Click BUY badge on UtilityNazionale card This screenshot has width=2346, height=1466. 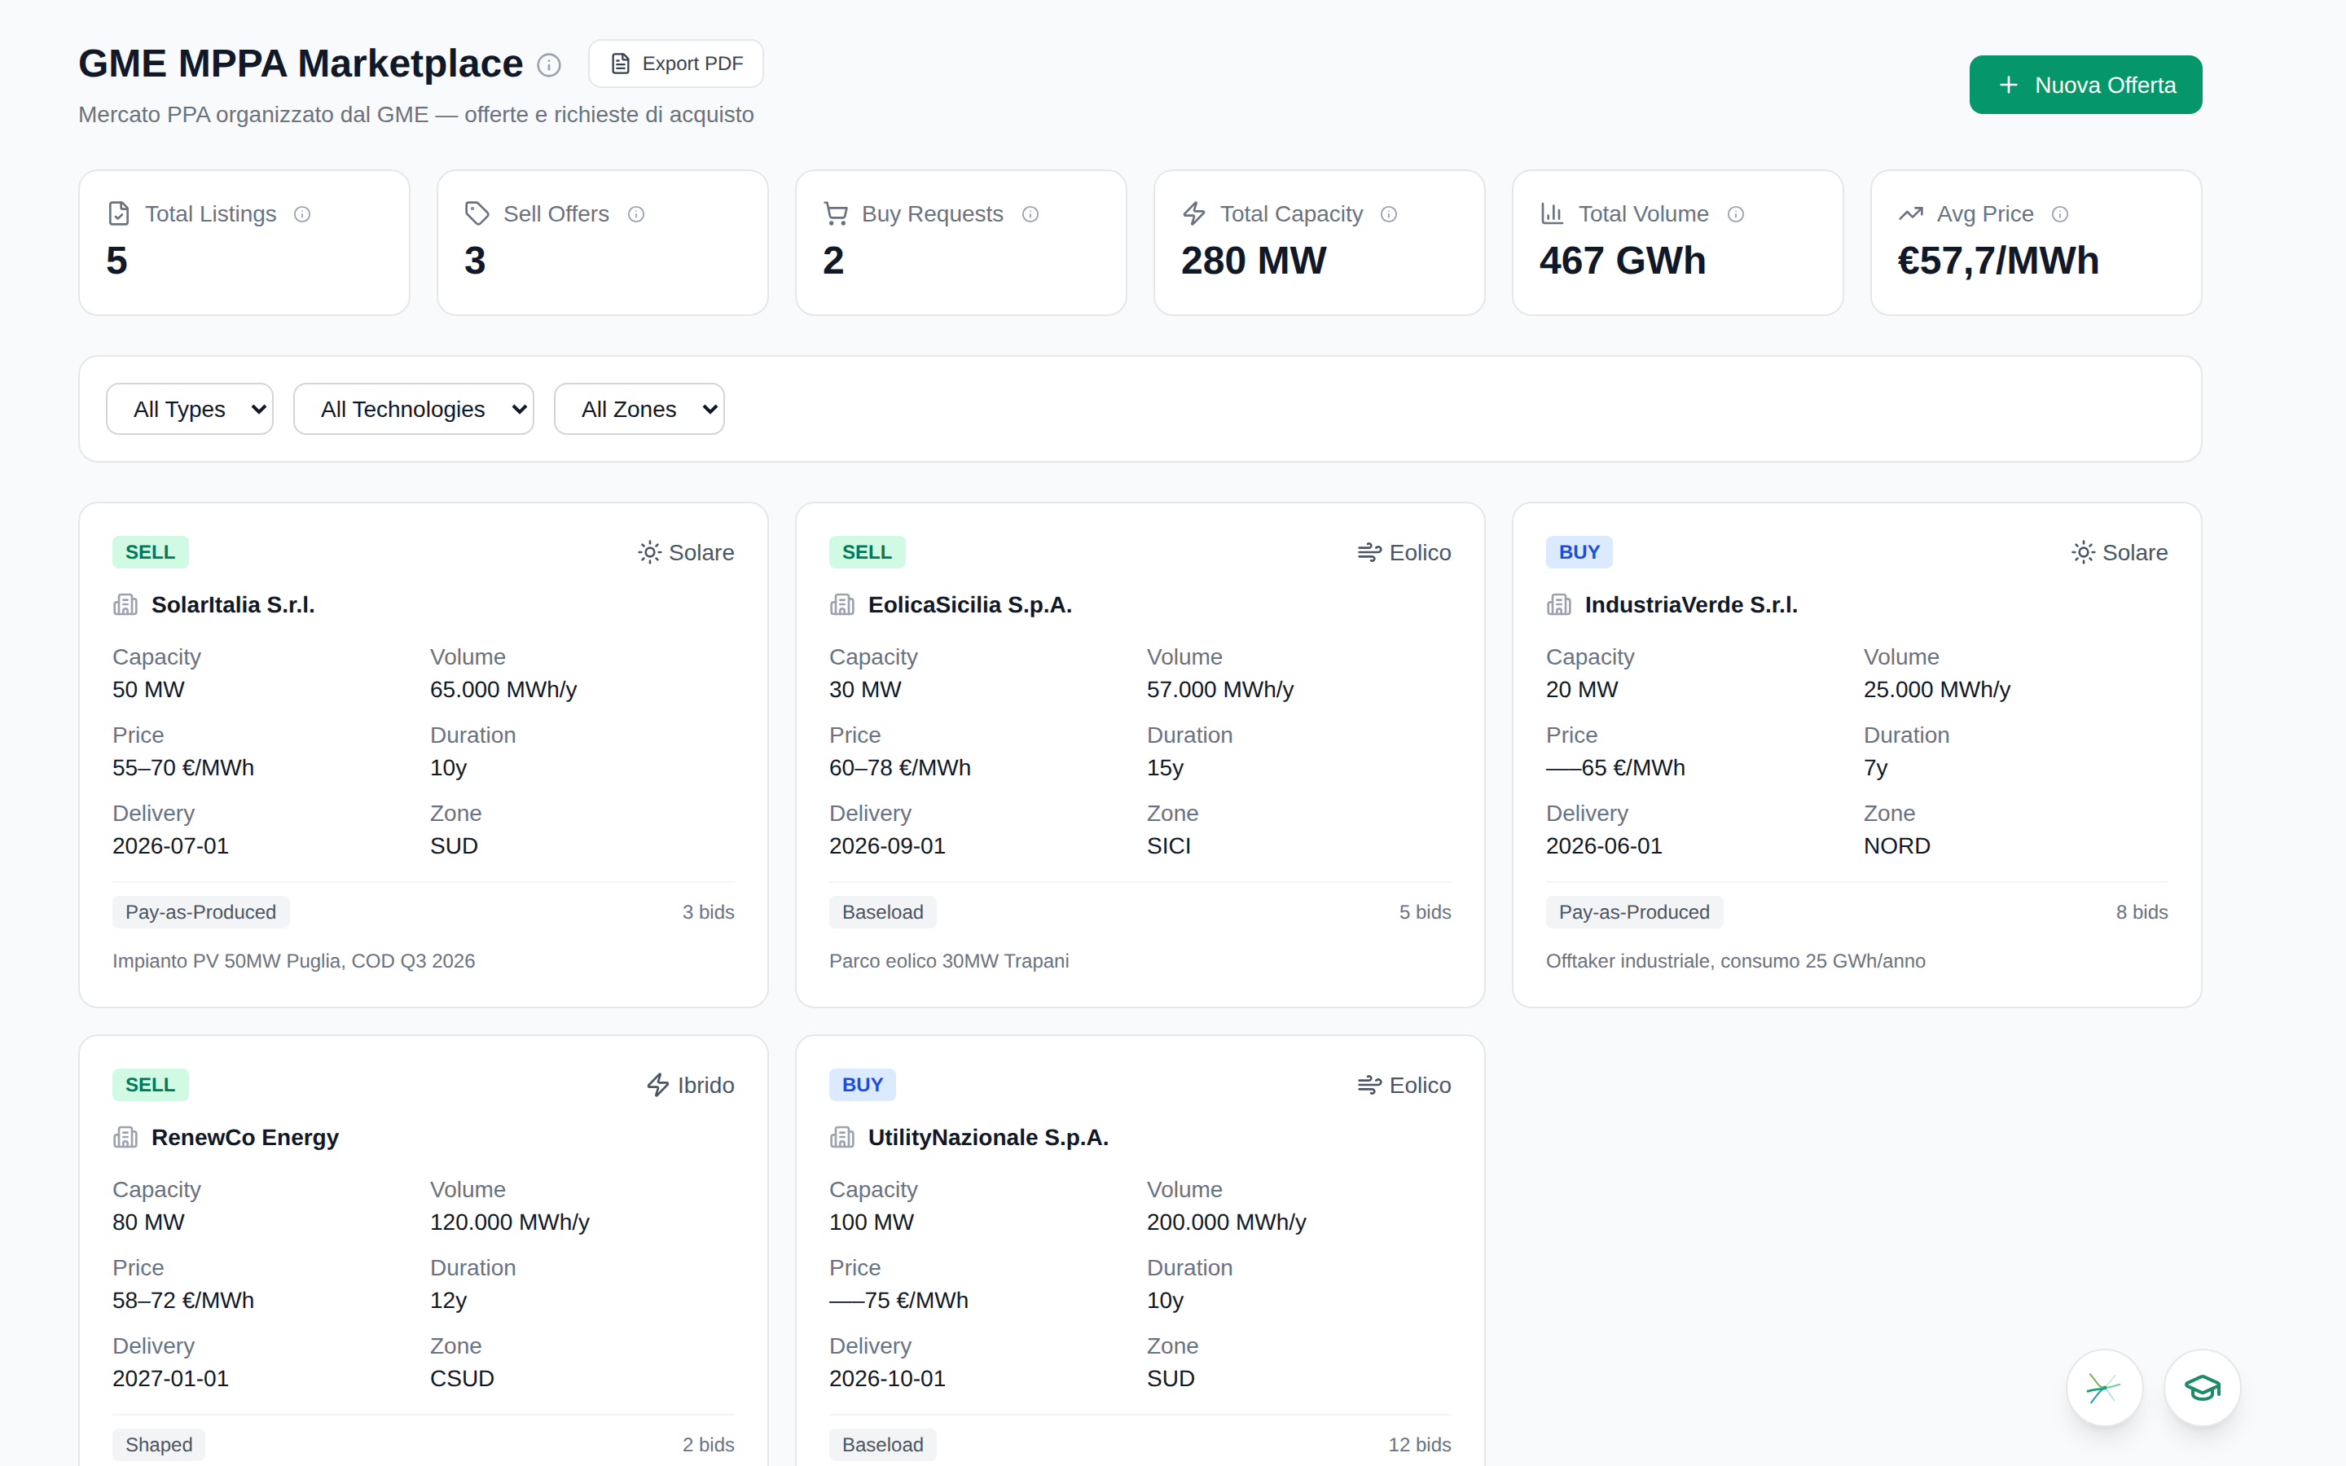863,1085
